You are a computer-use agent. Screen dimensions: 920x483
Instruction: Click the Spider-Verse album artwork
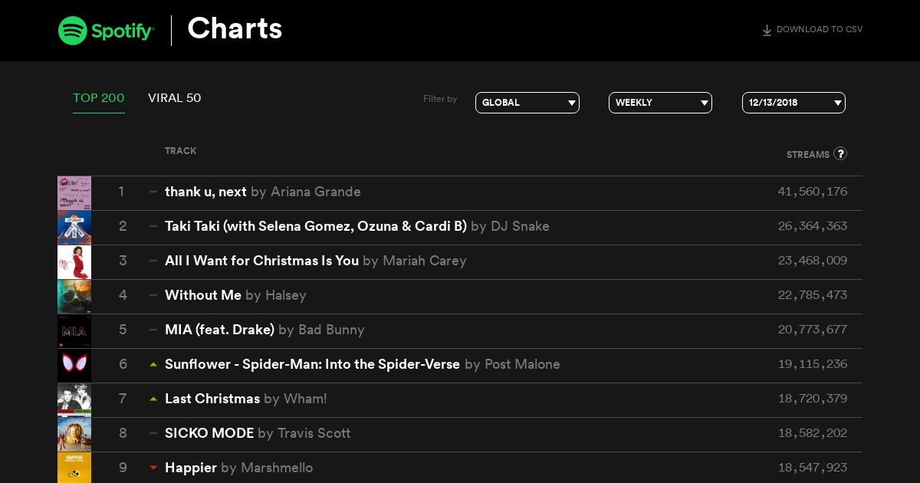click(x=74, y=366)
